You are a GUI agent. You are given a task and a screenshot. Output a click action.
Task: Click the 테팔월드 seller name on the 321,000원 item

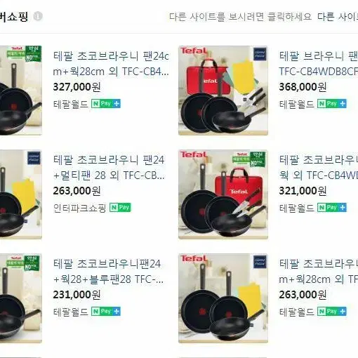click(296, 208)
